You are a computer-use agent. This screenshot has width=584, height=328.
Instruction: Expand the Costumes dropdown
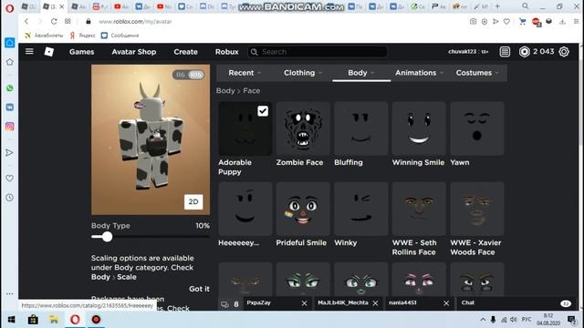[x=477, y=73]
